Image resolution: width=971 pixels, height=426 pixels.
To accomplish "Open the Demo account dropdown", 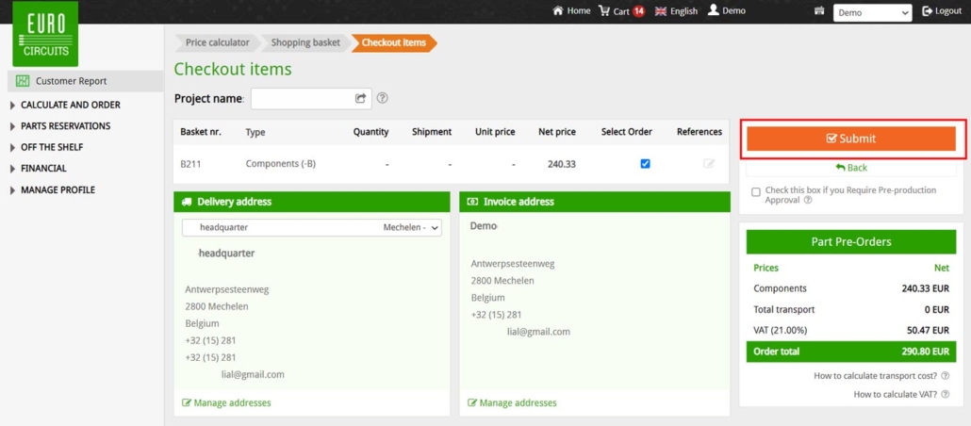I will click(872, 12).
